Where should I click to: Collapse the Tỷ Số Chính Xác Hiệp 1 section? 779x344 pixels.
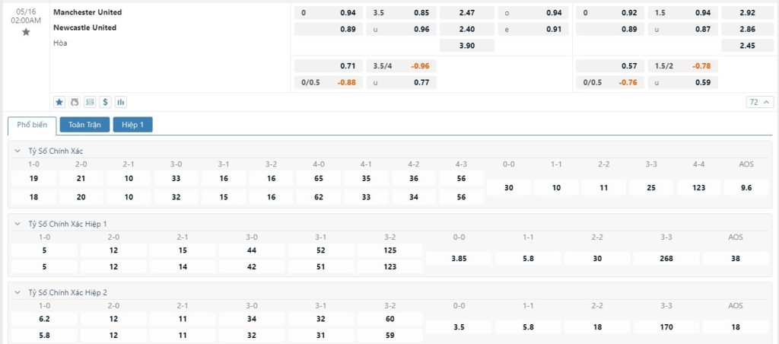coord(18,224)
